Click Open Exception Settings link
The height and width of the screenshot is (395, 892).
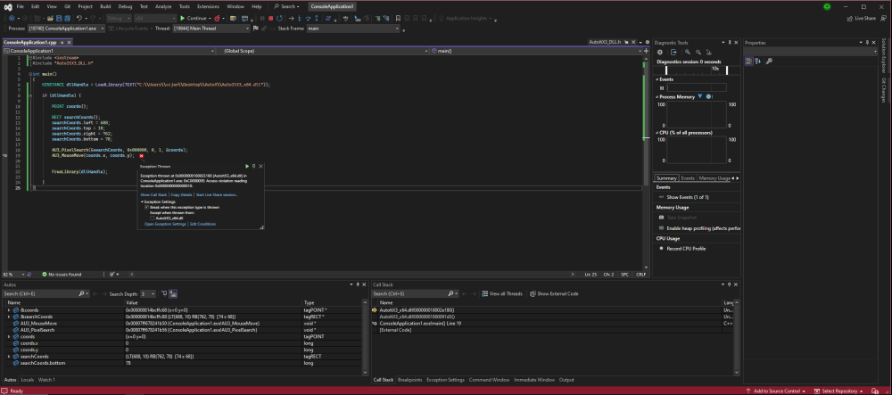(165, 224)
